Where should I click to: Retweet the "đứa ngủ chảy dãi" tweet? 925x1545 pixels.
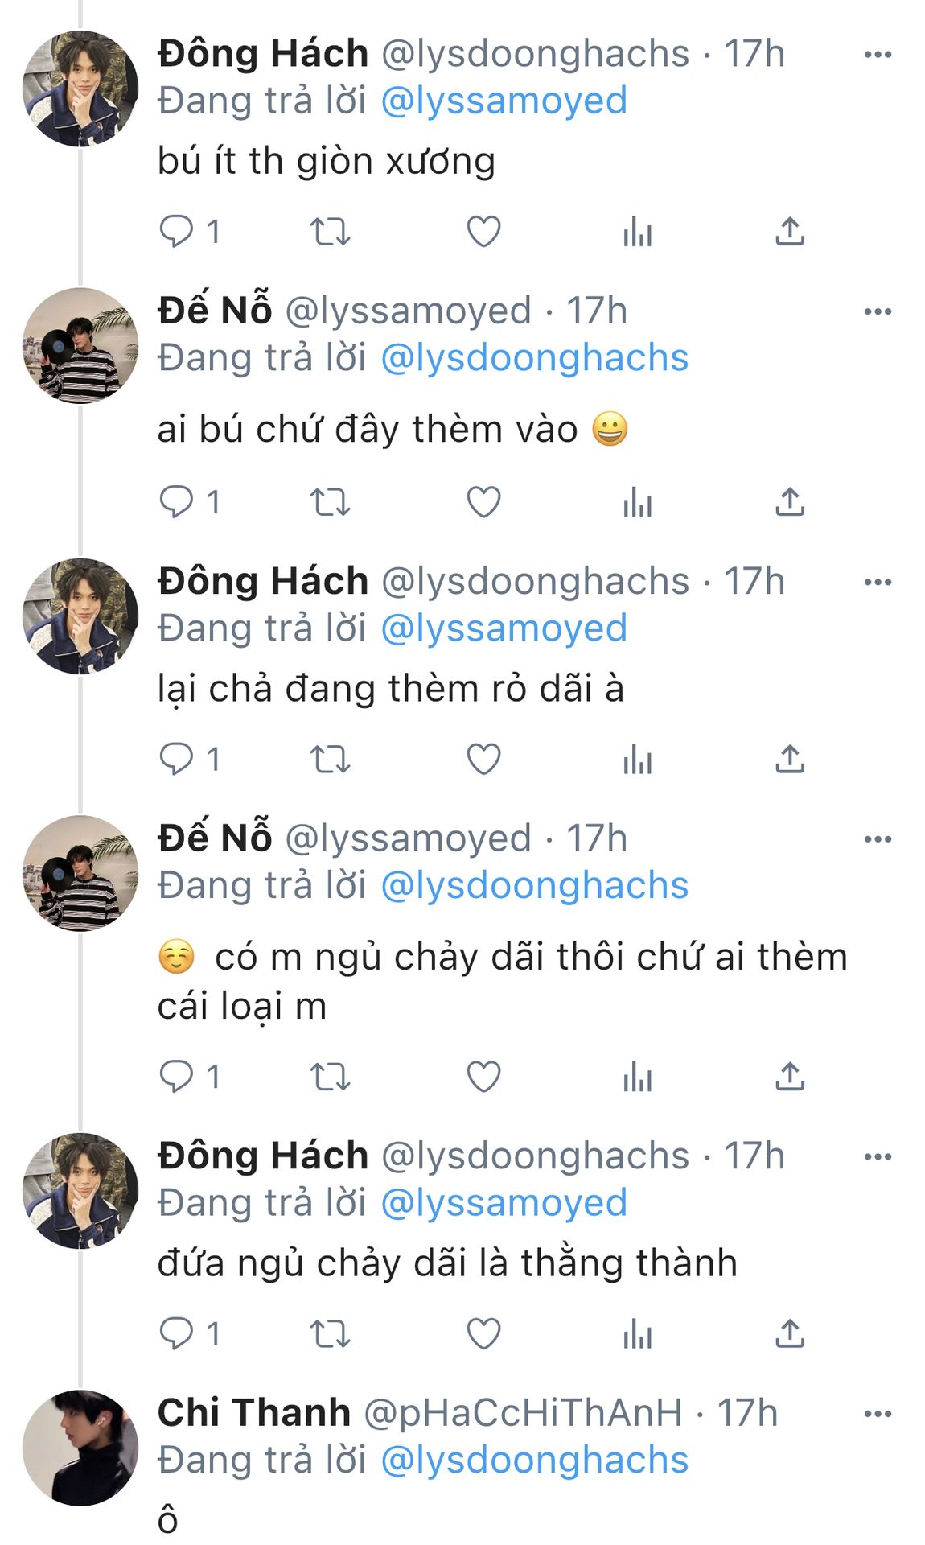click(330, 1333)
